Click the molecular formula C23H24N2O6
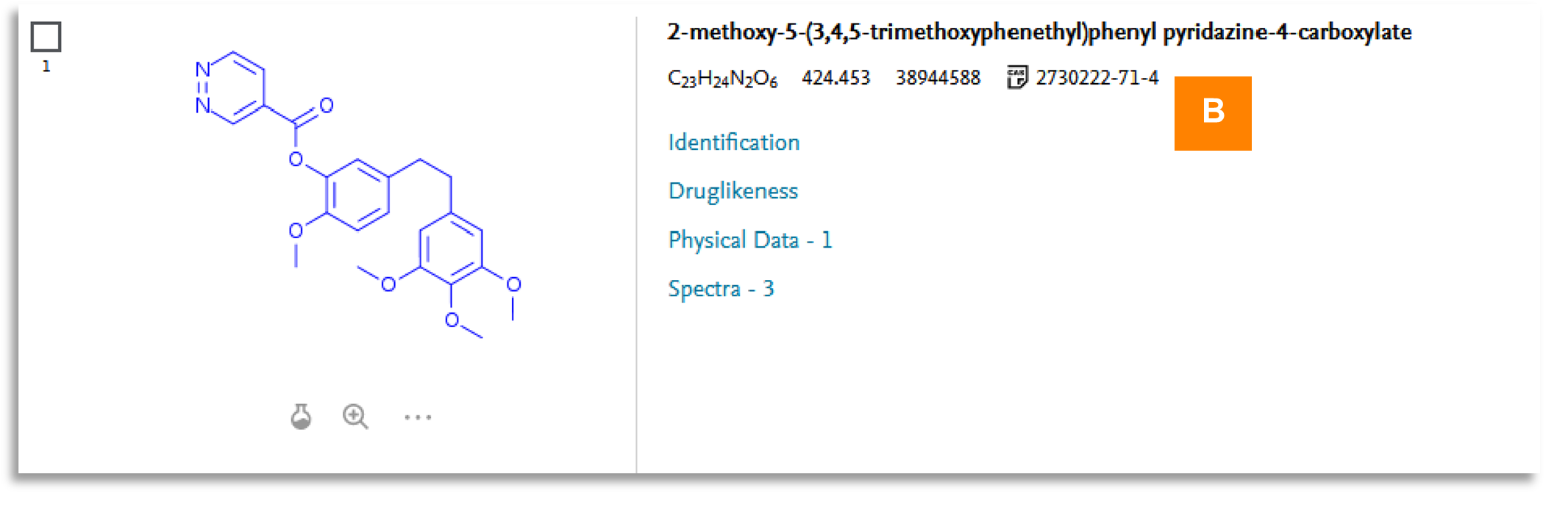The width and height of the screenshot is (1557, 524). (x=722, y=79)
